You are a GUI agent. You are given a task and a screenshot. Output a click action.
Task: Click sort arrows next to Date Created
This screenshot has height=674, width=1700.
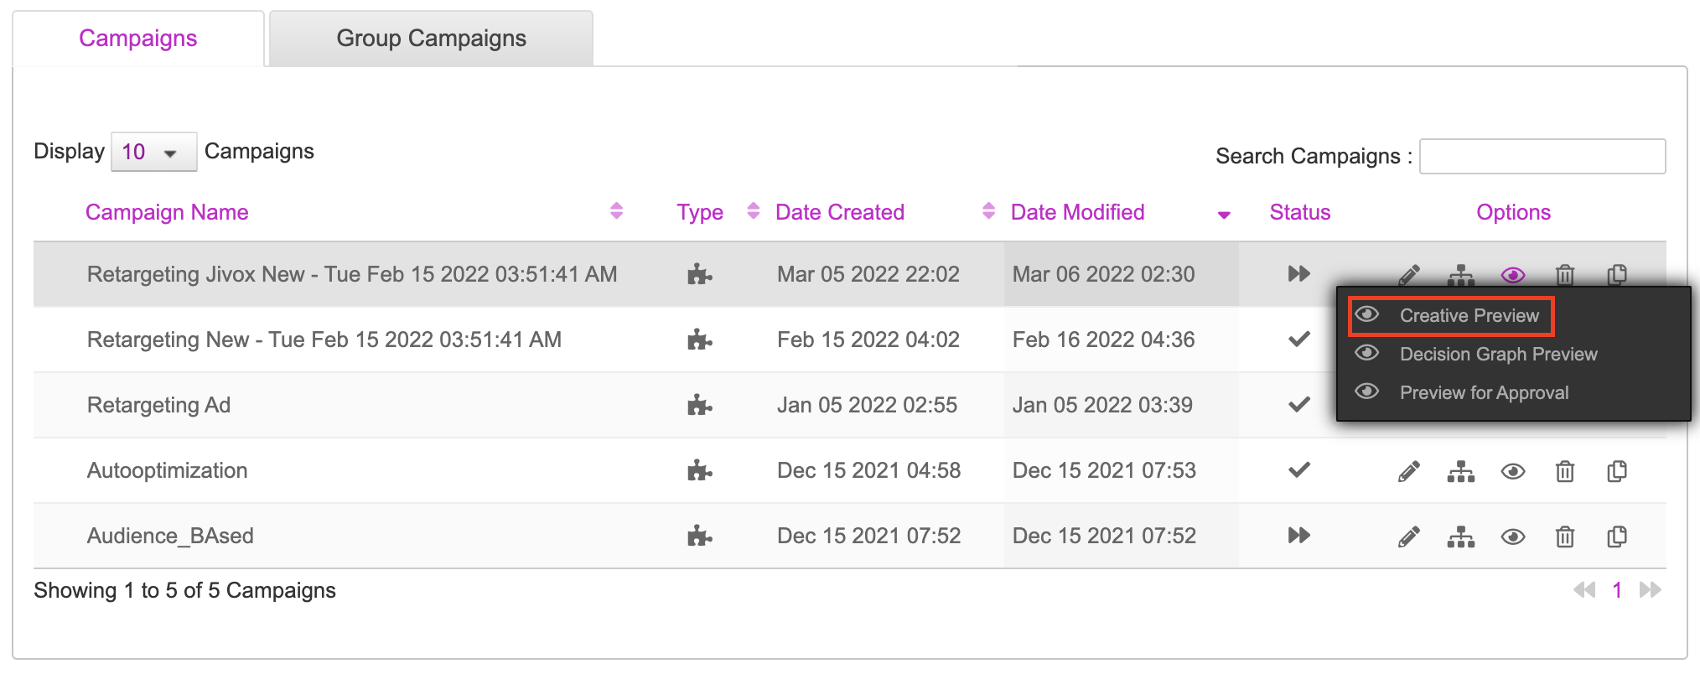click(x=988, y=210)
